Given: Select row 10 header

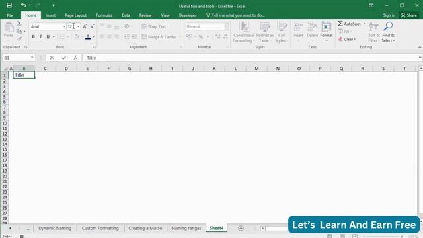Looking at the screenshot, I should click(x=5, y=124).
